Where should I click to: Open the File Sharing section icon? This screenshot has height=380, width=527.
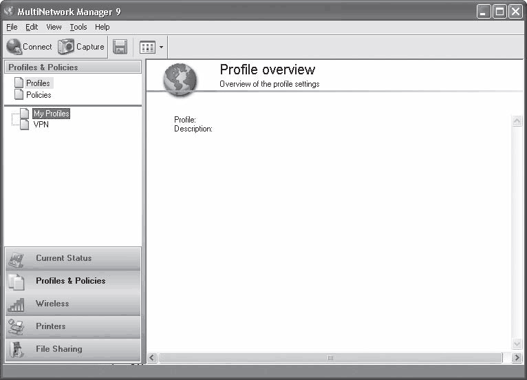(x=16, y=350)
